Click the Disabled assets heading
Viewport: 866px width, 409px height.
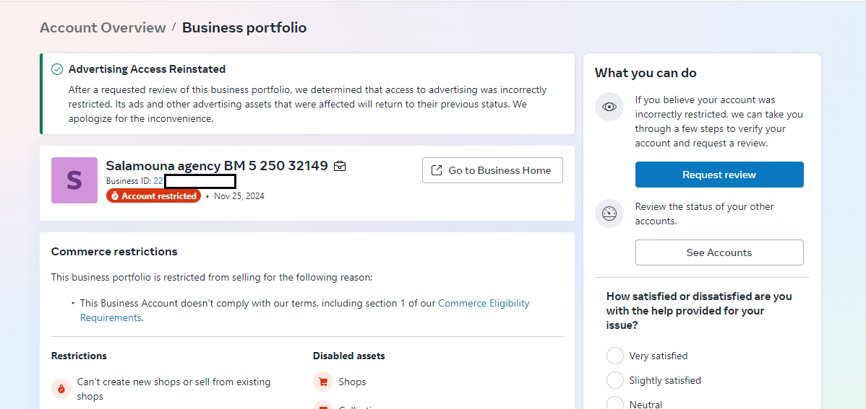(x=349, y=356)
